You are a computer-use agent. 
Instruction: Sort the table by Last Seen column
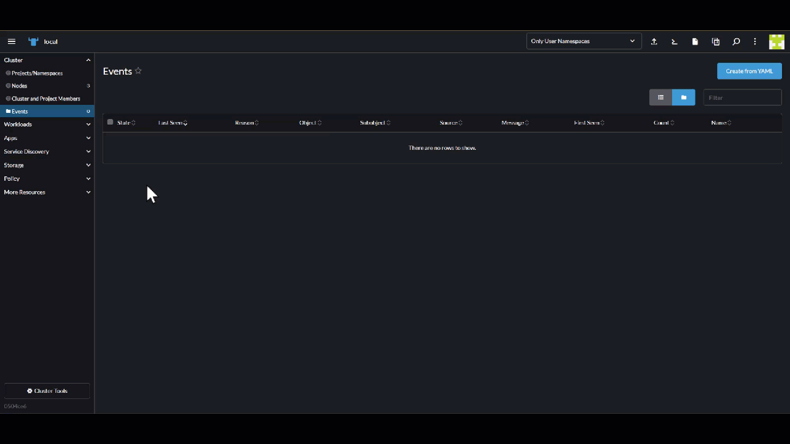[173, 123]
